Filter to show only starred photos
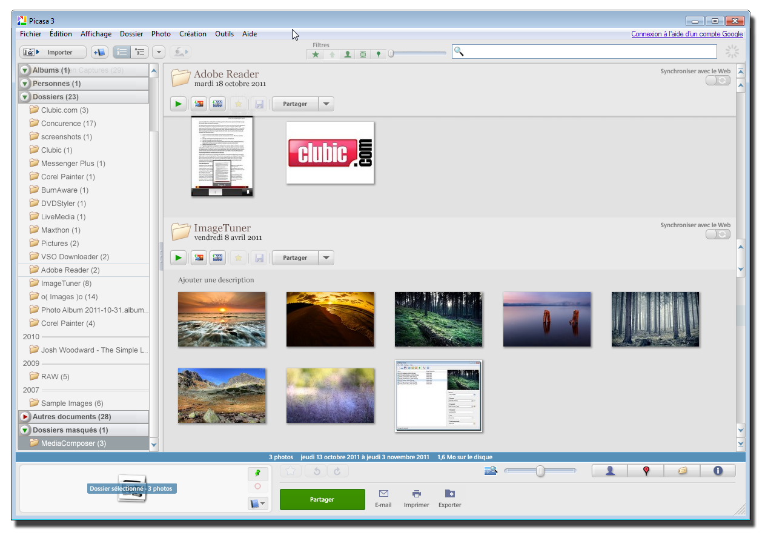Image resolution: width=765 pixels, height=541 pixels. (x=316, y=55)
